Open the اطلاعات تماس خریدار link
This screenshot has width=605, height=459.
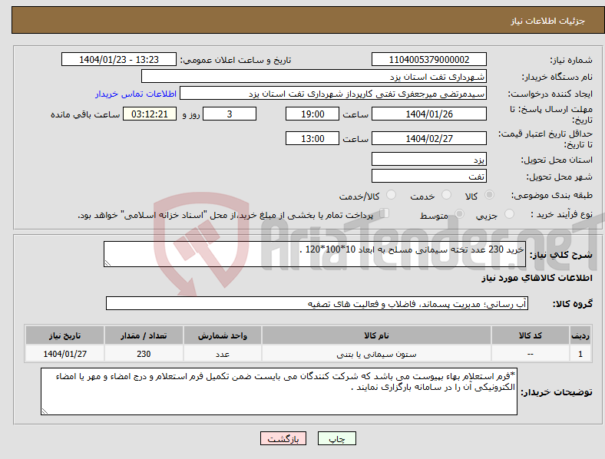click(136, 94)
